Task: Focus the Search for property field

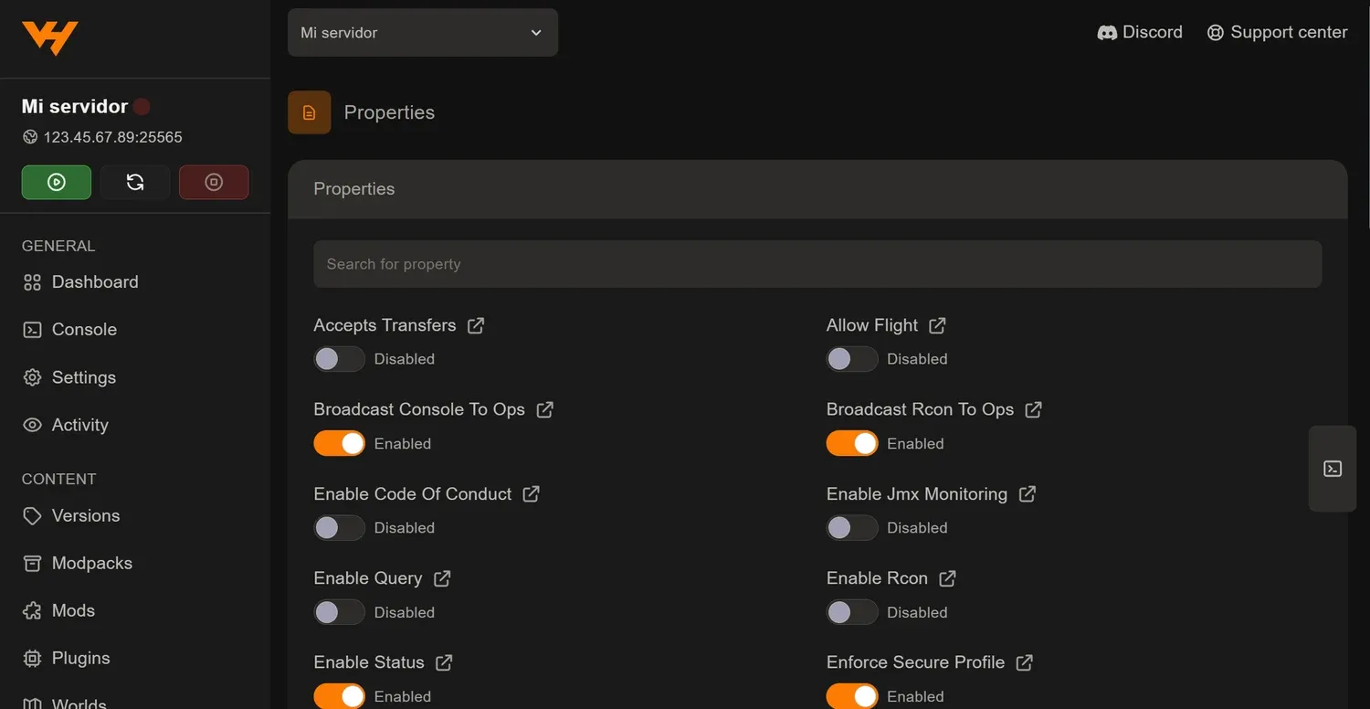Action: click(817, 264)
